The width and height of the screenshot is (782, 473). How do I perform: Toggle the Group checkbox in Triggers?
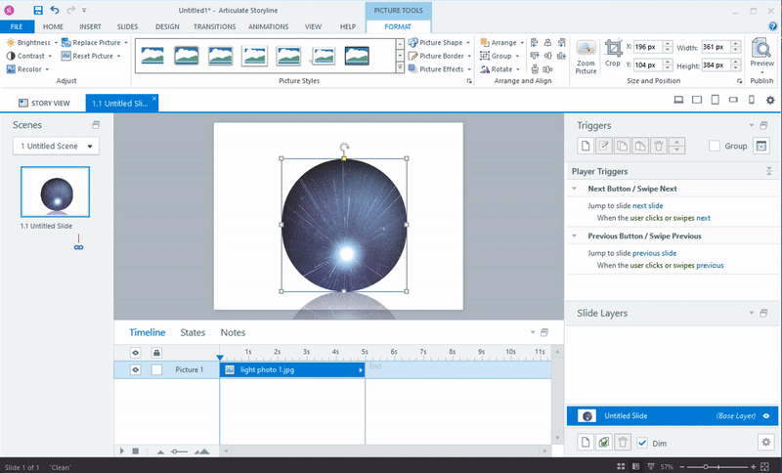coord(715,146)
